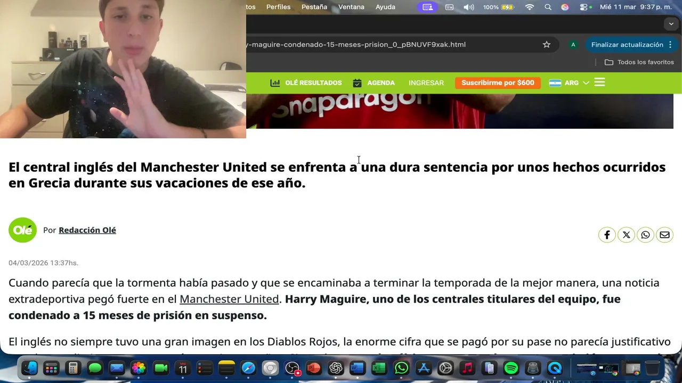Image resolution: width=682 pixels, height=383 pixels.
Task: Bookmark this page with the star
Action: (547, 45)
